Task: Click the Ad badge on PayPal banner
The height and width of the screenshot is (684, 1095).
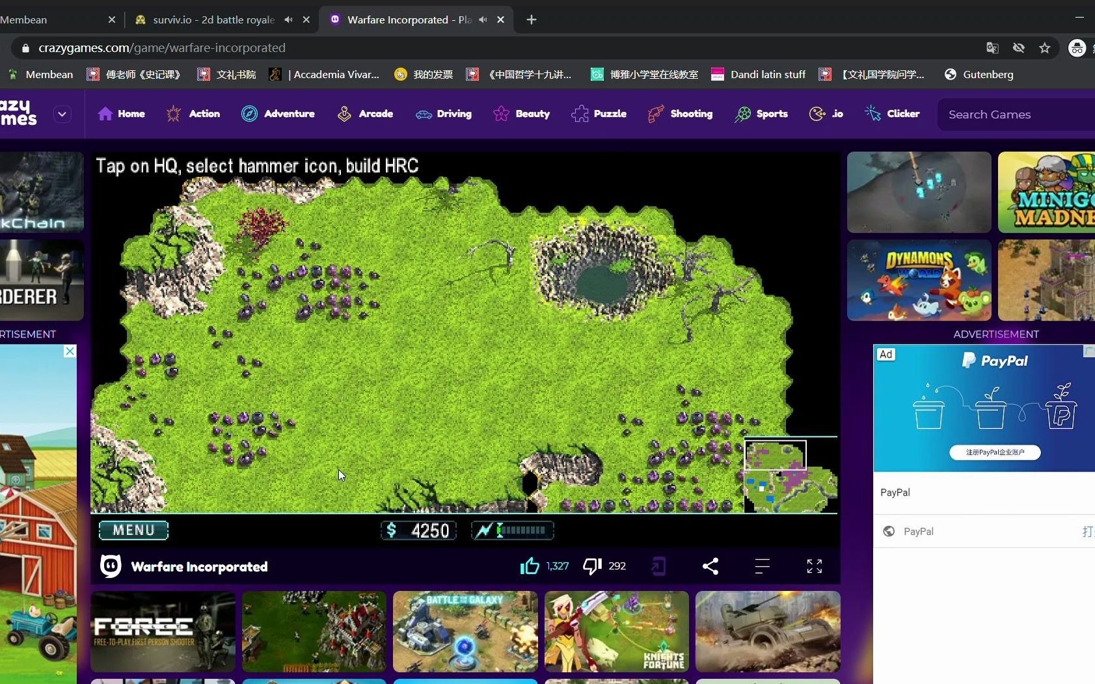Action: (x=886, y=354)
